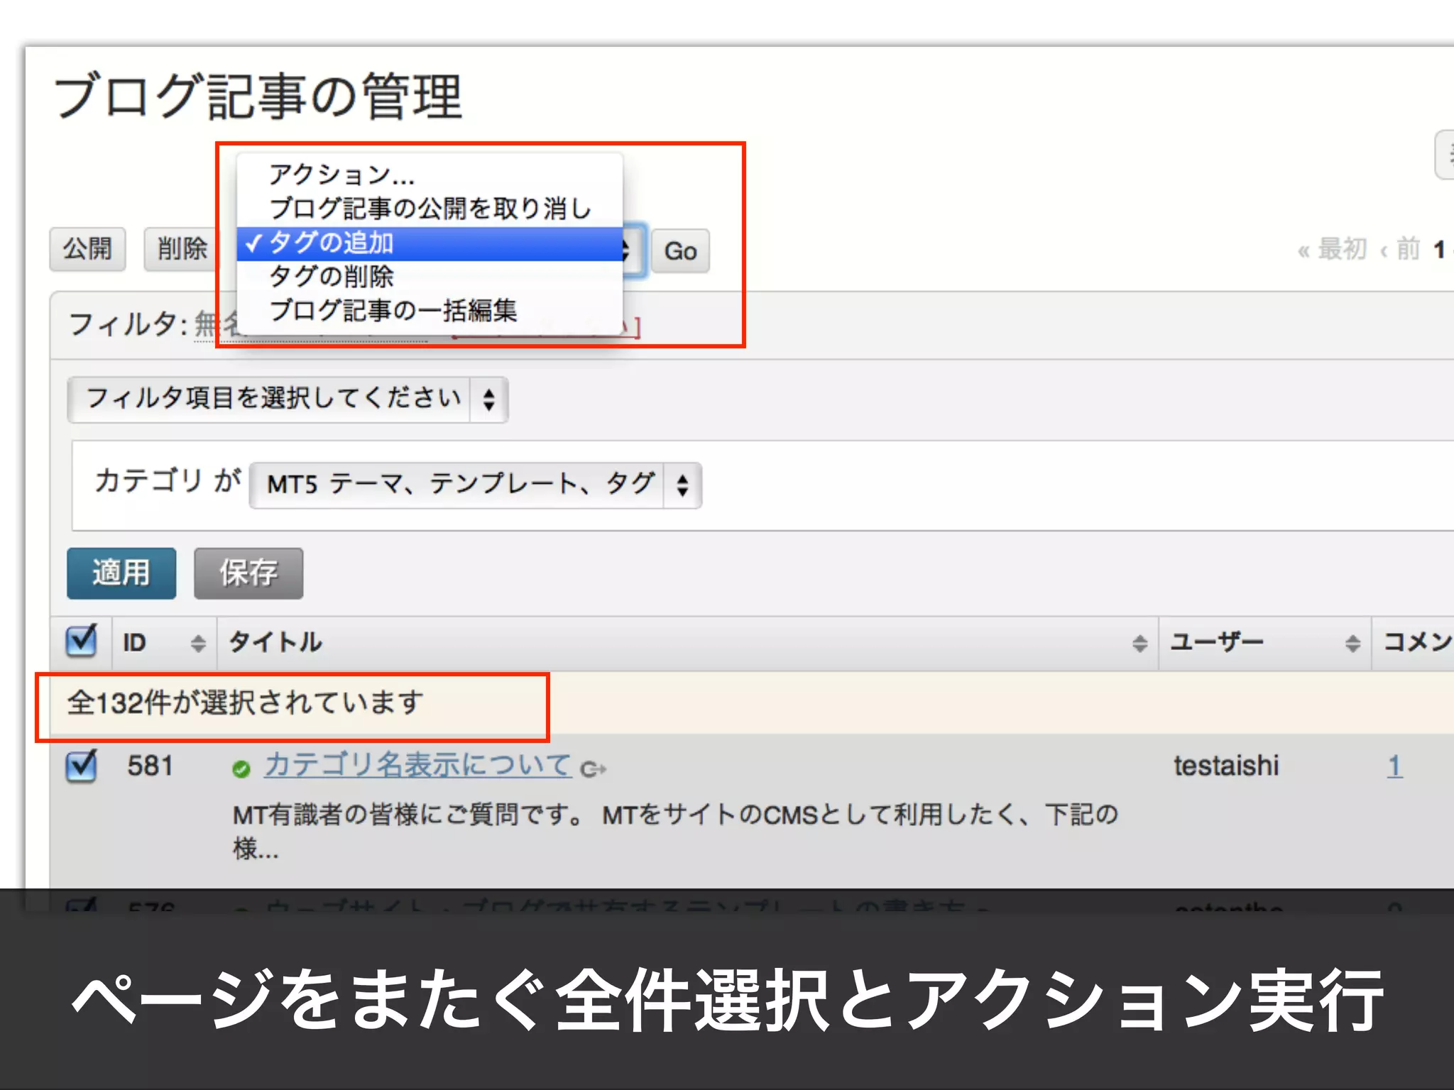Save filter using the 保存 button

click(x=248, y=573)
